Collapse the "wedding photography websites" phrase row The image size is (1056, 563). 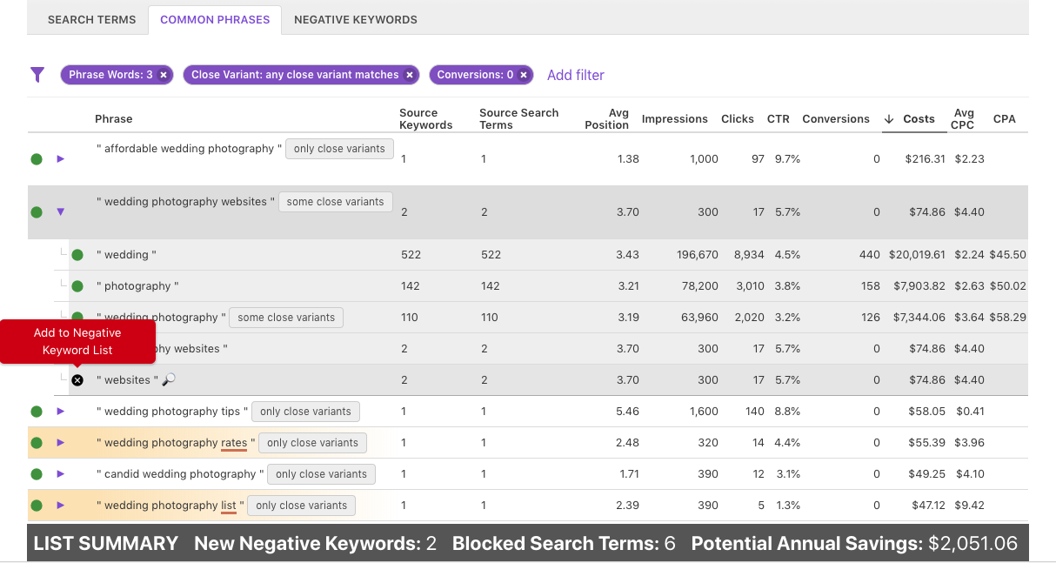point(59,211)
